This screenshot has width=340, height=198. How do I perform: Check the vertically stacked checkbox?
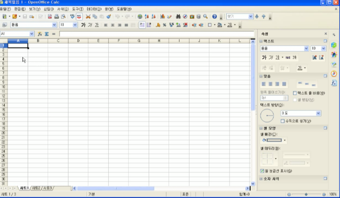[283, 121]
